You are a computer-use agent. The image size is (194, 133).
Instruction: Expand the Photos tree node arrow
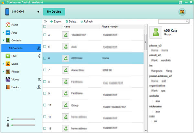coord(4,72)
